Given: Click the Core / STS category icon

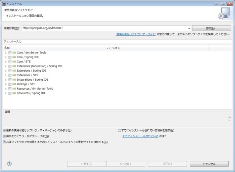Looking at the screenshot, I should point(14,61).
